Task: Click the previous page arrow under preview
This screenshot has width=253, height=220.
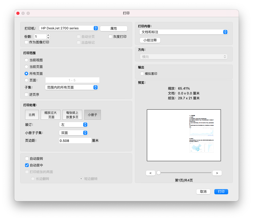Action: [150, 173]
